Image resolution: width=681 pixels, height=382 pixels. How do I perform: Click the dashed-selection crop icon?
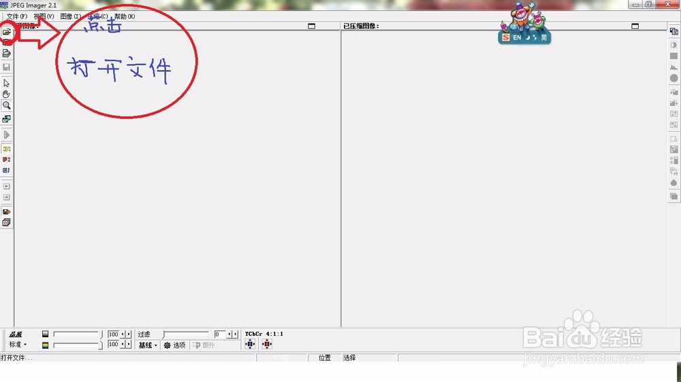coord(674,139)
